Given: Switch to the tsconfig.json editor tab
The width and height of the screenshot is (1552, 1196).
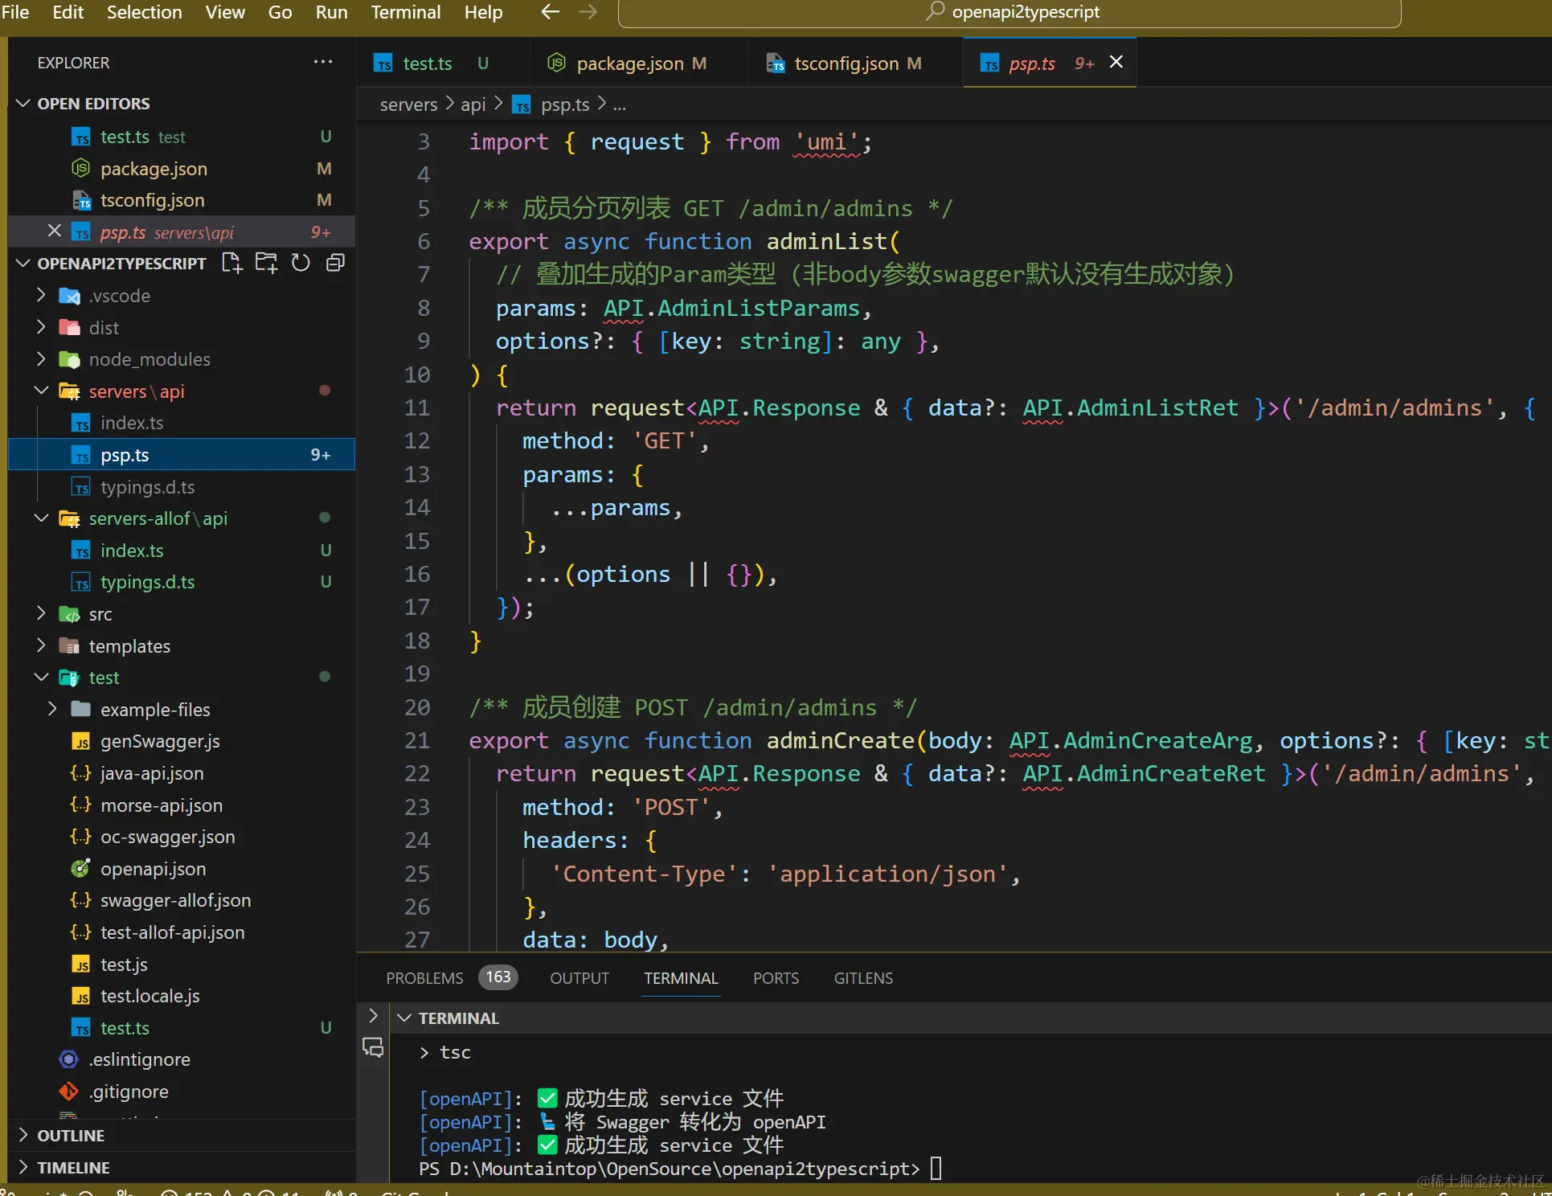Looking at the screenshot, I should coord(855,63).
